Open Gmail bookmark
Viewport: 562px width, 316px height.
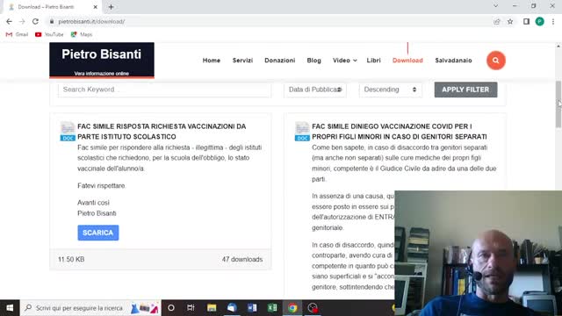point(17,34)
